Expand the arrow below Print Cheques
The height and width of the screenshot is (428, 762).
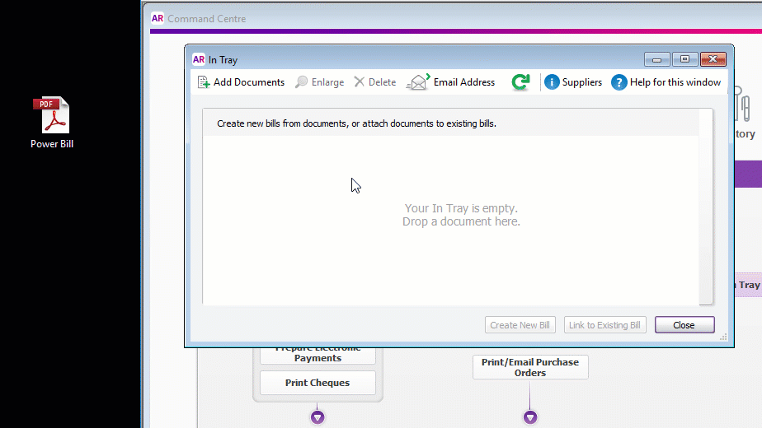tap(317, 417)
